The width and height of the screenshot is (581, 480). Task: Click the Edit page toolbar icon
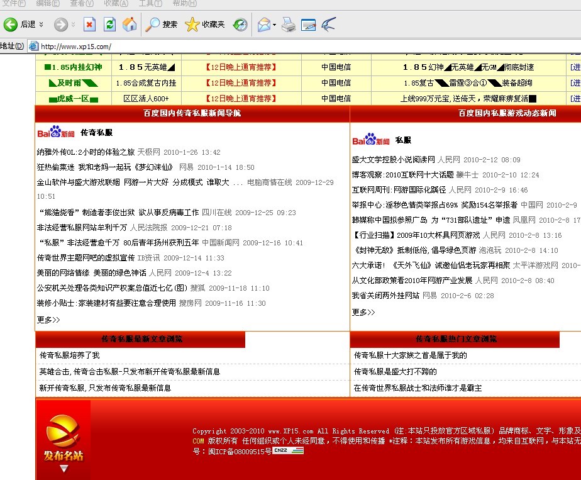click(308, 25)
